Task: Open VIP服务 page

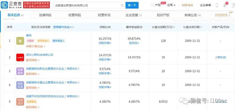Action: (x=188, y=5)
